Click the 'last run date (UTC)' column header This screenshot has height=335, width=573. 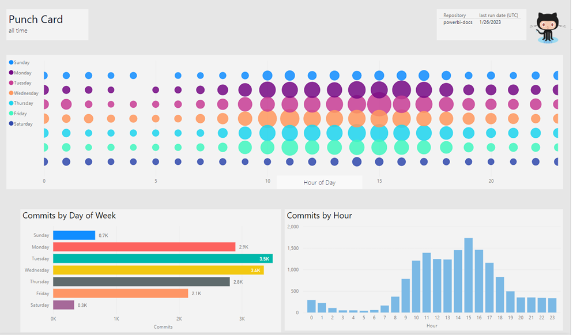point(499,16)
